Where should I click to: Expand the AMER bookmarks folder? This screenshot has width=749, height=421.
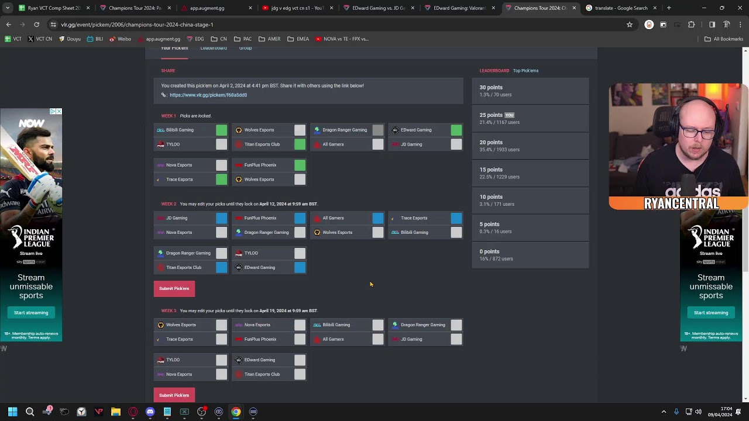(269, 39)
